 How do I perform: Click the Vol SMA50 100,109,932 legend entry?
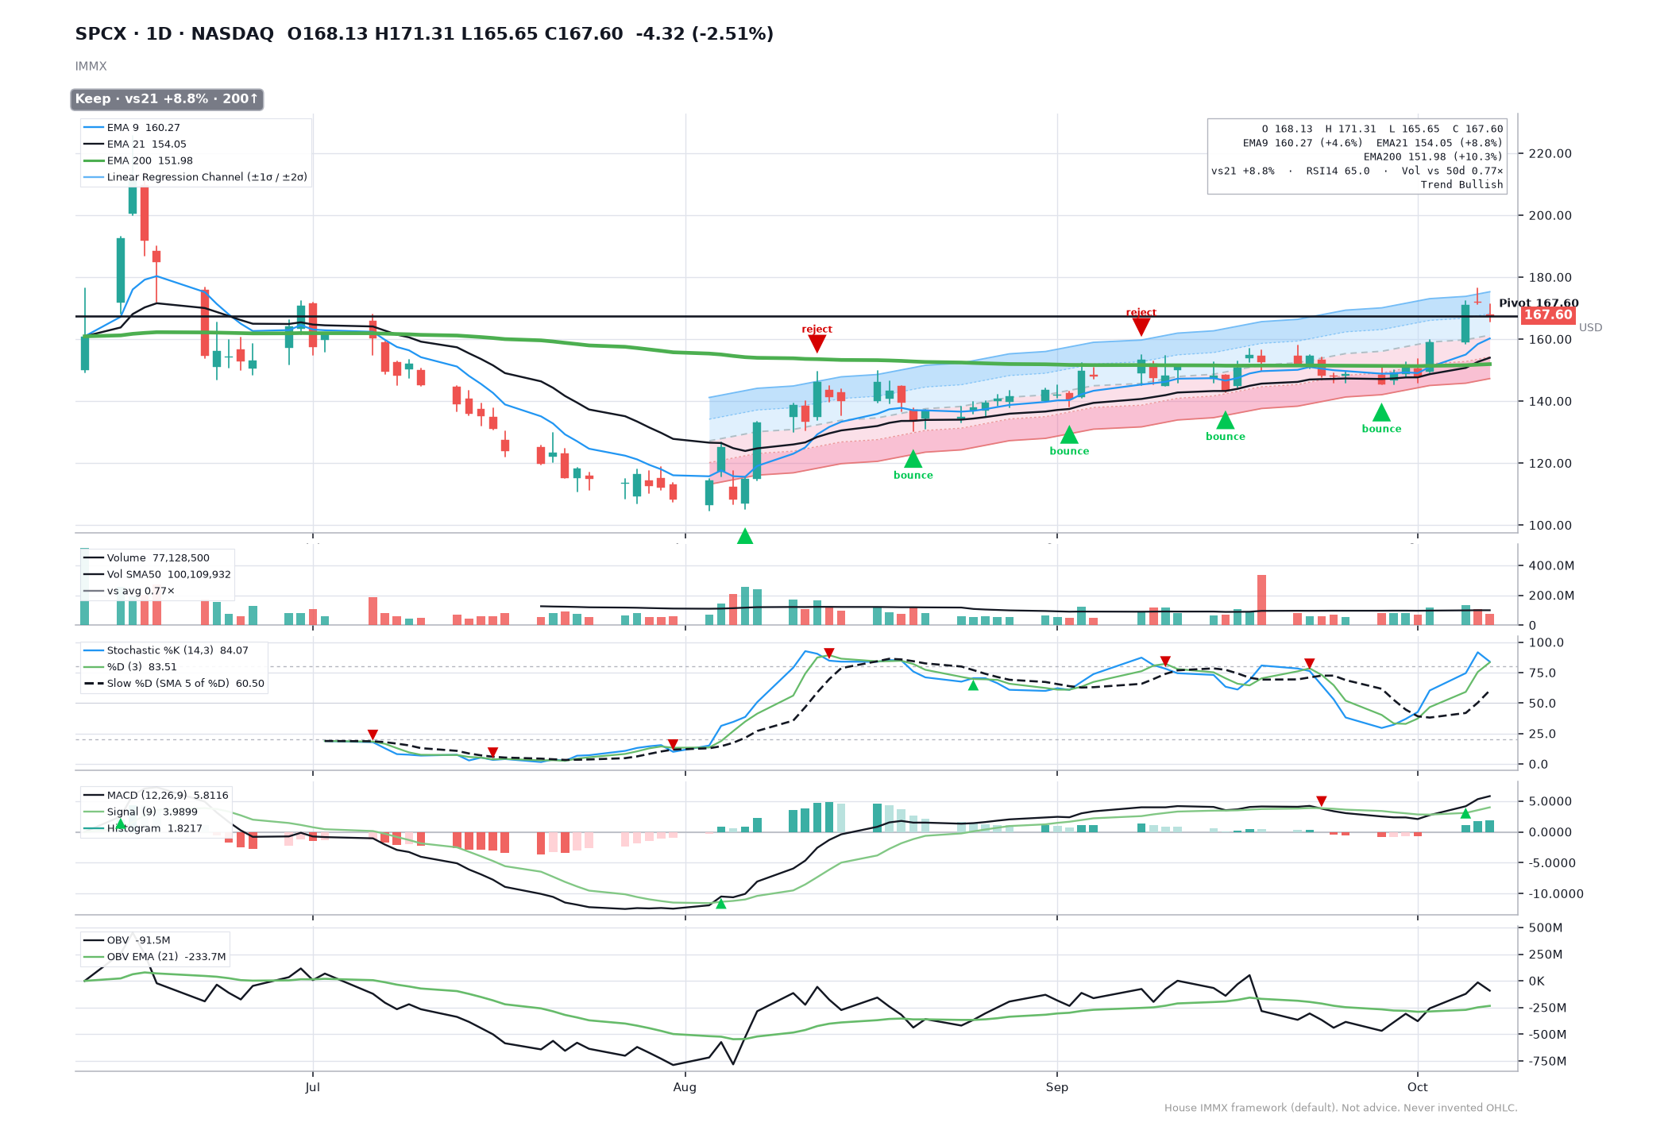pyautogui.click(x=157, y=574)
